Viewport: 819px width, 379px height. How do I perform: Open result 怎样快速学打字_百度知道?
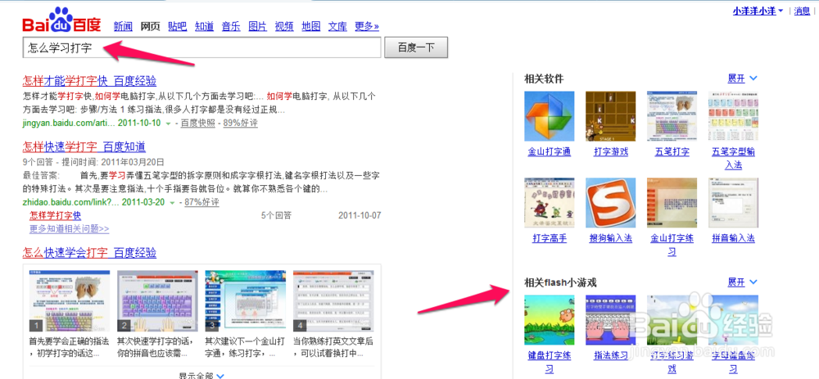(x=84, y=147)
